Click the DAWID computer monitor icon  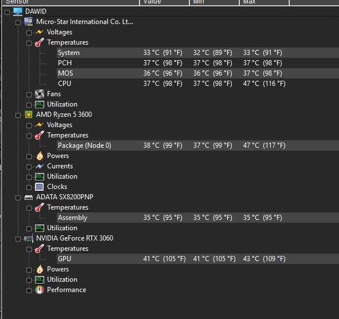click(x=18, y=11)
